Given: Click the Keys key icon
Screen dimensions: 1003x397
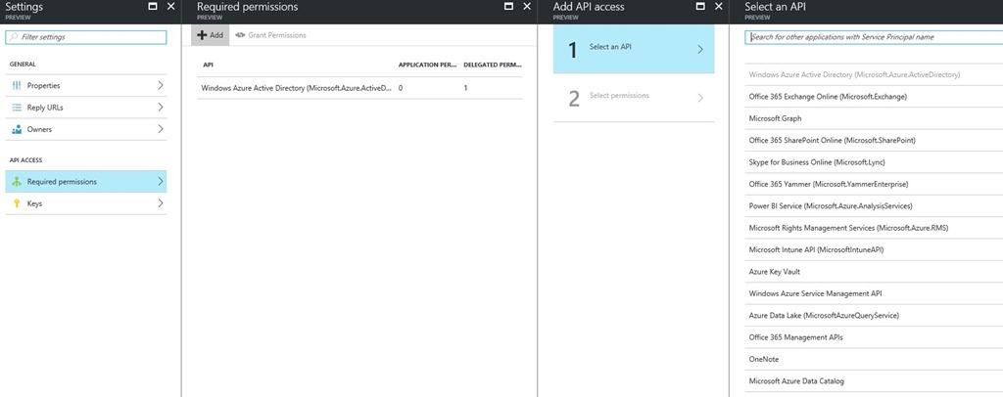Looking at the screenshot, I should point(17,203).
